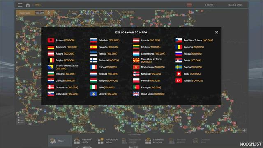Click the Alemanha flag icon
The image size is (263, 148).
(51, 47)
